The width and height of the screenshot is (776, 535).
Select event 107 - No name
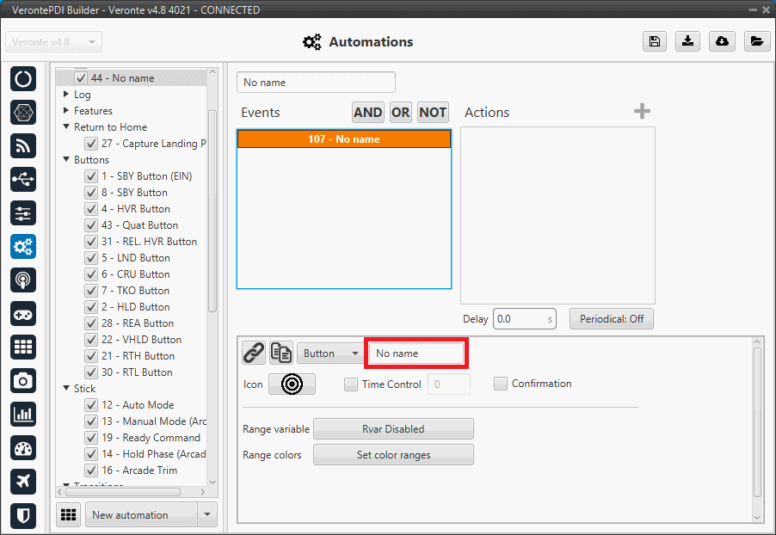343,139
